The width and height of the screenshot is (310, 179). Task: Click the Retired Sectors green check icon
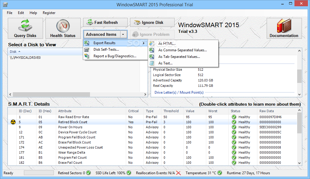(x=88, y=173)
